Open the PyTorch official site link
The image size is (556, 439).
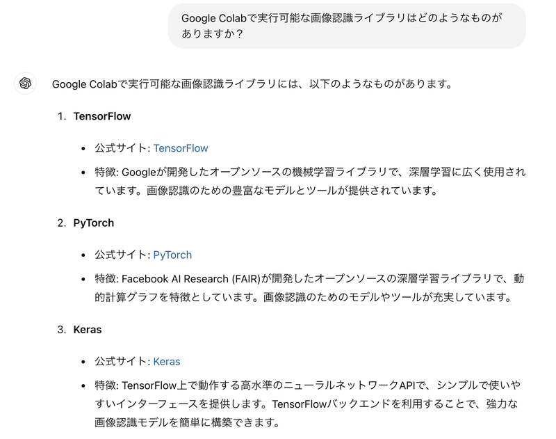(172, 255)
